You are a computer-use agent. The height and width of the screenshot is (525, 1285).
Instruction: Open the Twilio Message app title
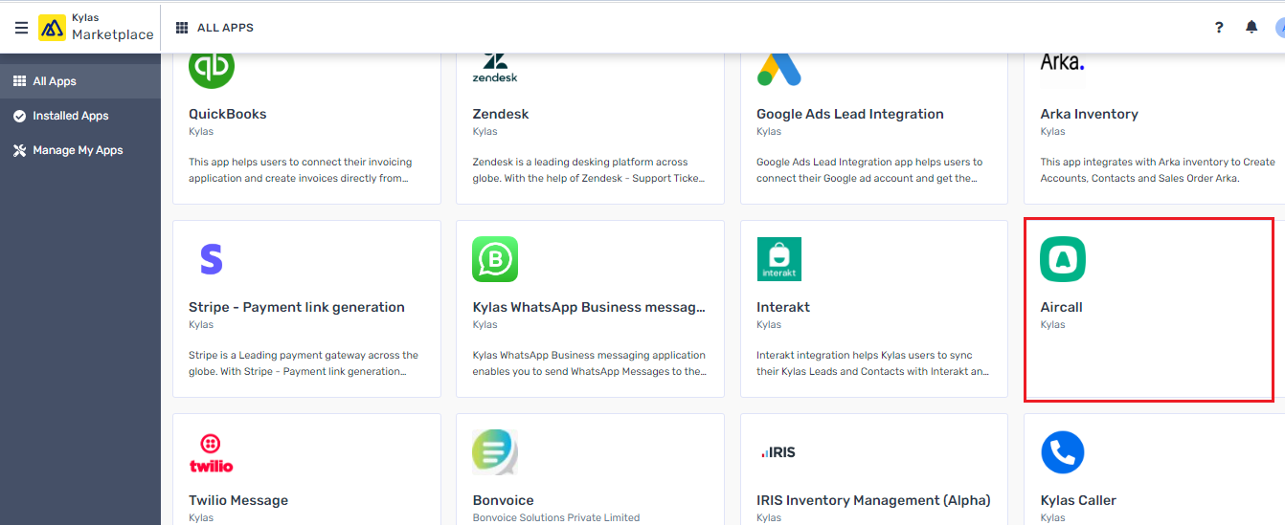[238, 500]
